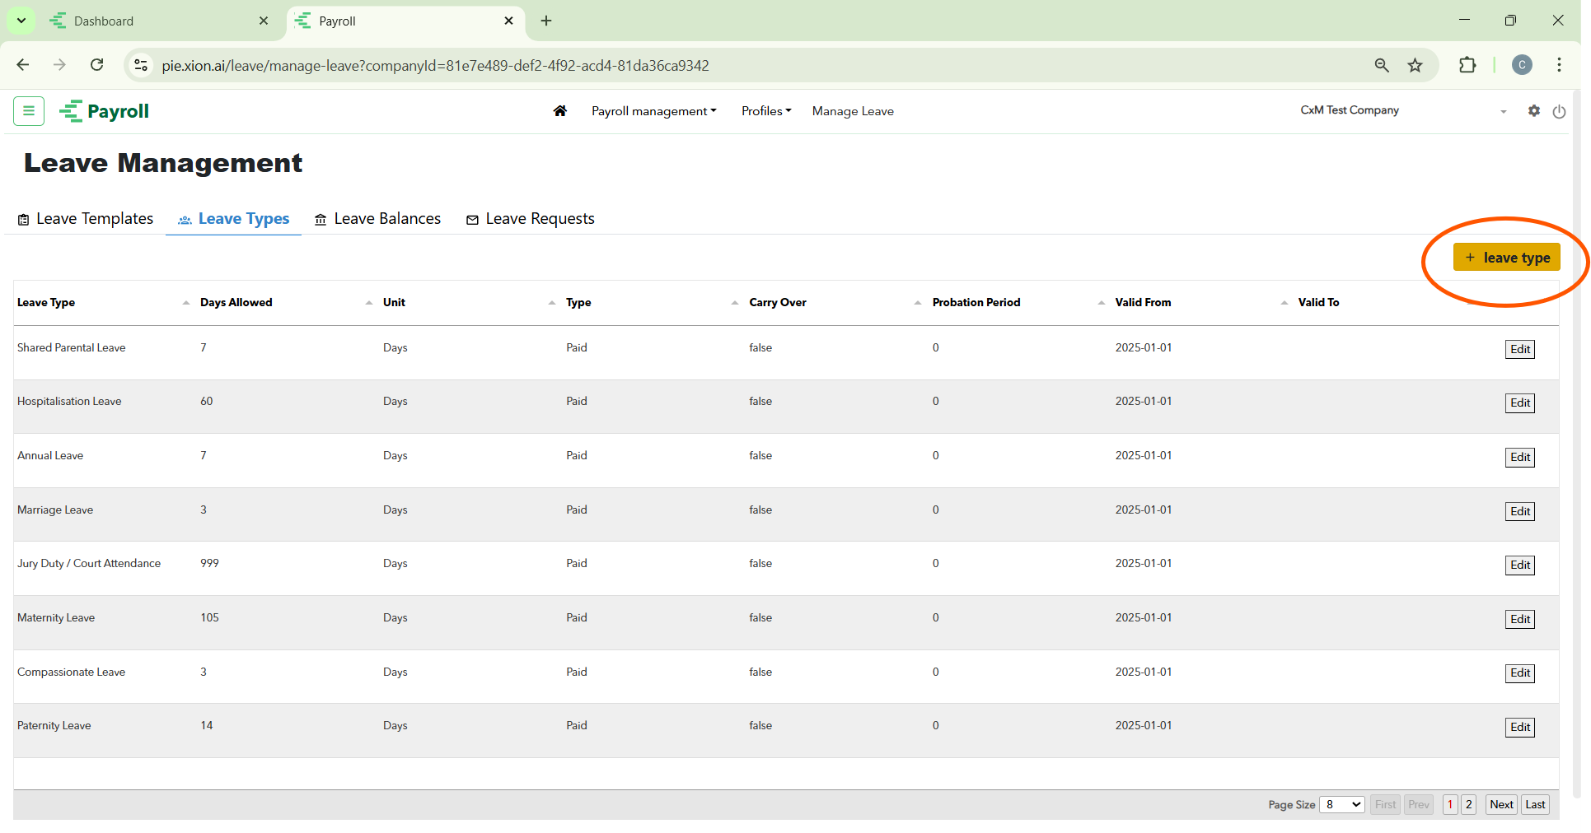Screen dimensions: 1591x833
Task: Click the power logout icon
Action: (x=1559, y=112)
